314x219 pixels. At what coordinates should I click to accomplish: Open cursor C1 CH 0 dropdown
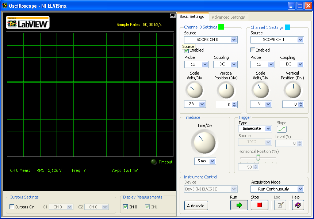click(x=61, y=207)
